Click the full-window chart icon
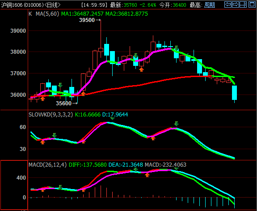 pos(252,4)
